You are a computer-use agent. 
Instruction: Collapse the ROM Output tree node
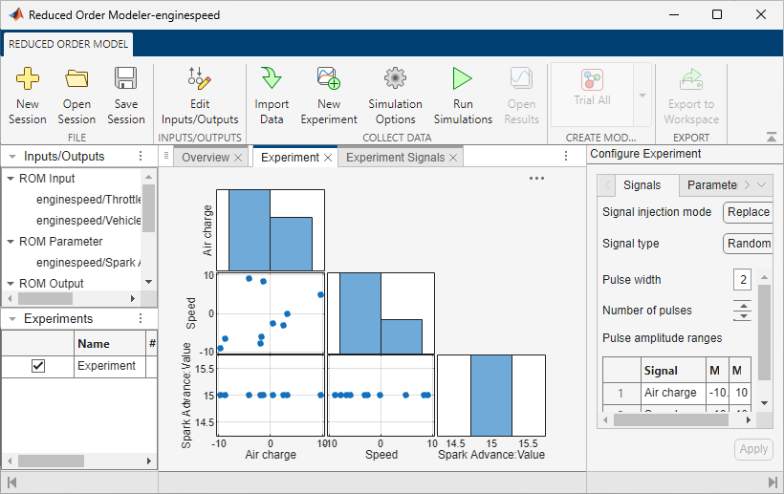pos(10,284)
